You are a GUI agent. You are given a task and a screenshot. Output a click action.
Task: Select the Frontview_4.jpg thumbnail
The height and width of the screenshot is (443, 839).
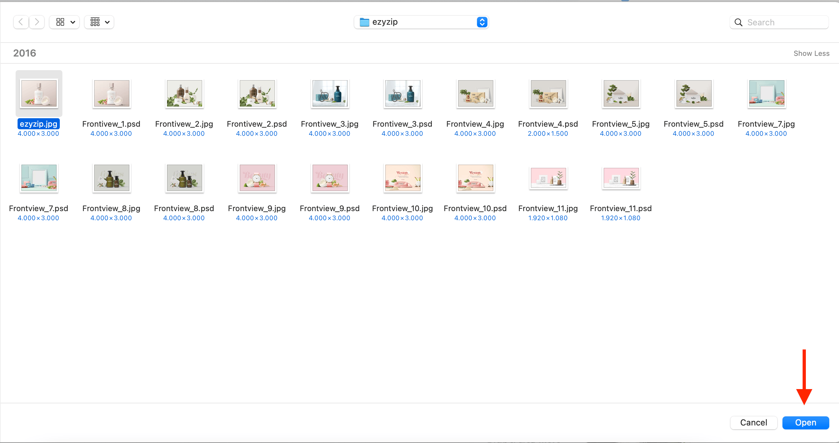pyautogui.click(x=475, y=94)
